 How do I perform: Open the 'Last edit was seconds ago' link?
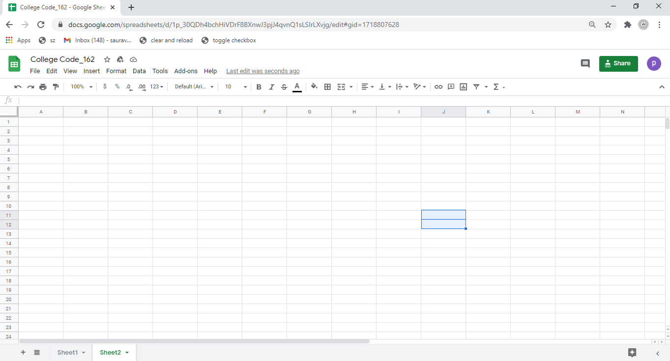click(262, 71)
